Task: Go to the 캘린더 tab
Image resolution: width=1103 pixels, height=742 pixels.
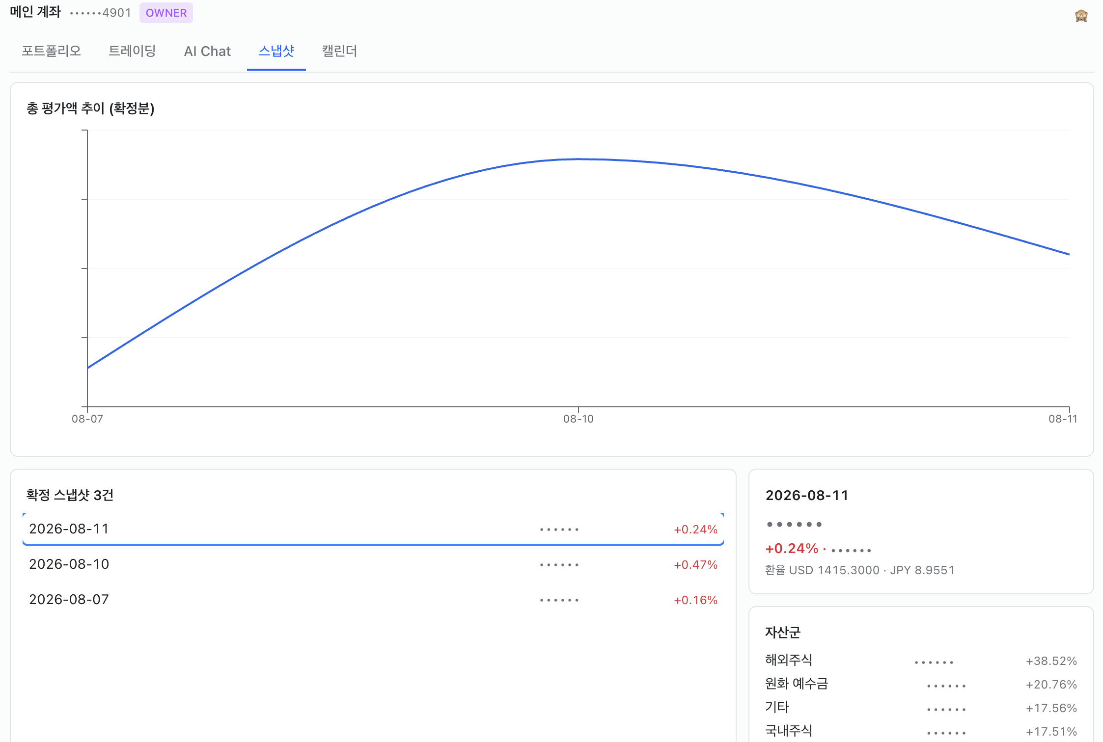Action: (x=339, y=51)
